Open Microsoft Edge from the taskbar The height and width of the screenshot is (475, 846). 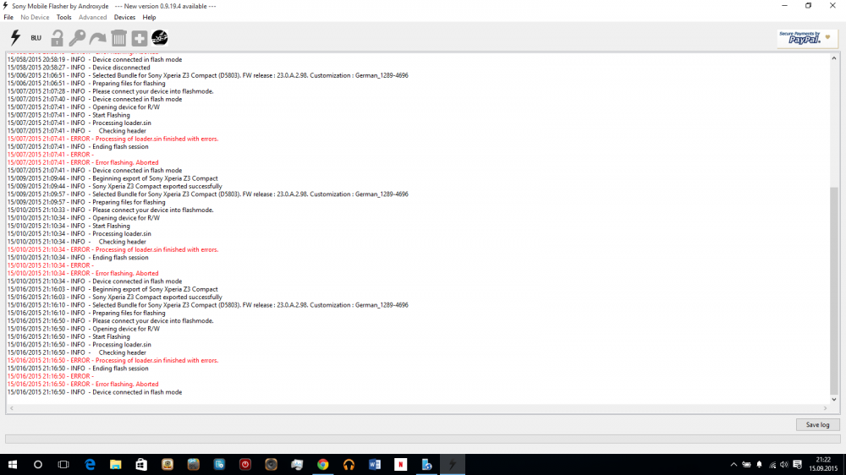[90, 464]
